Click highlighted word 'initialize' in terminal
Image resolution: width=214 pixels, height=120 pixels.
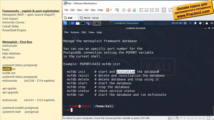coord(126,72)
